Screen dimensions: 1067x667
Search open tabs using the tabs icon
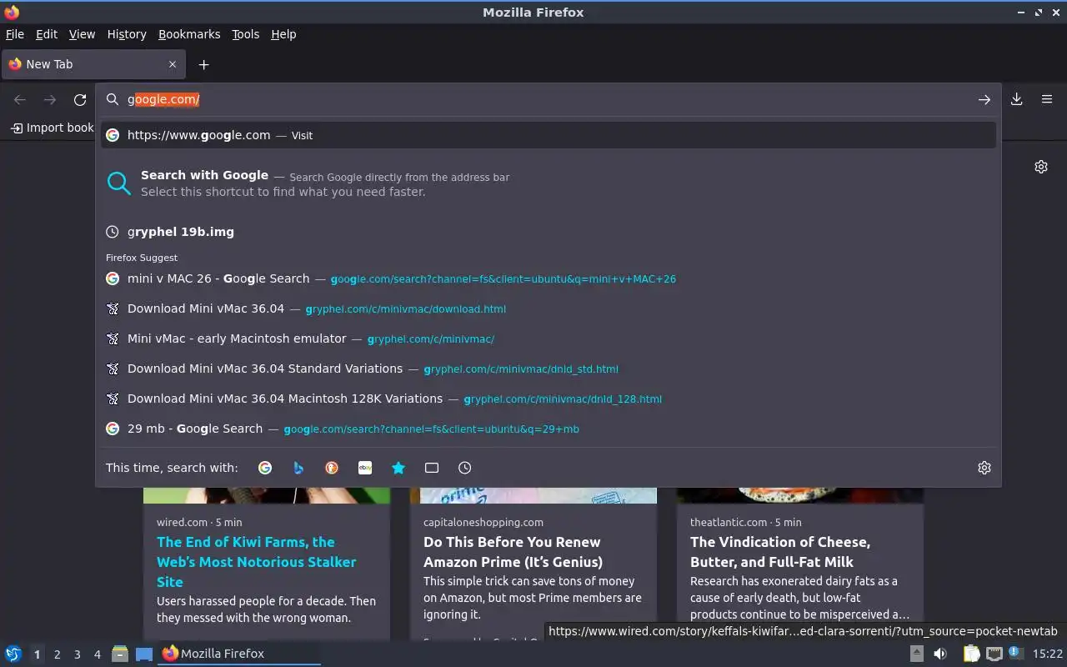tap(432, 468)
